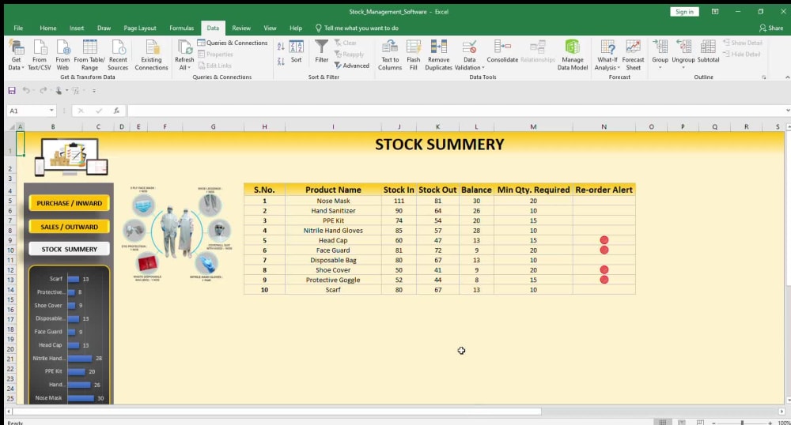This screenshot has height=425, width=791.
Task: Open Manage Data Model
Action: (x=573, y=55)
